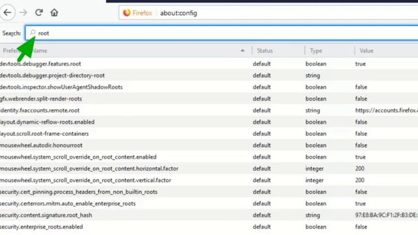The height and width of the screenshot is (235, 418).
Task: Click default status of security.enterprise_roots.enabled
Action: (x=261, y=227)
